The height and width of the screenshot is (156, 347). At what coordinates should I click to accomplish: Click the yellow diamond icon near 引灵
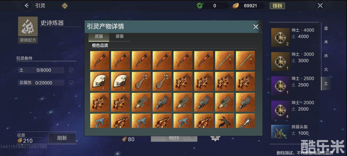click(x=65, y=6)
